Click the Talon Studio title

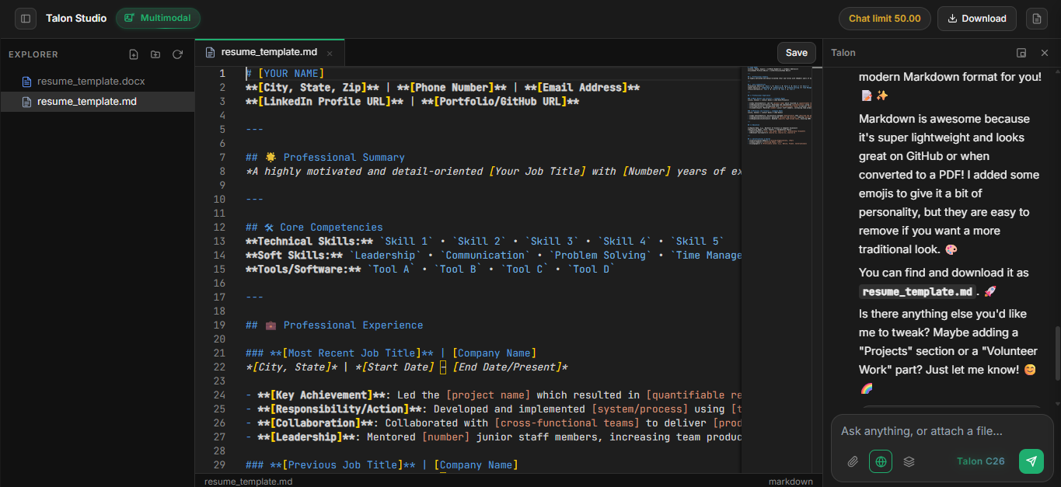(76, 19)
